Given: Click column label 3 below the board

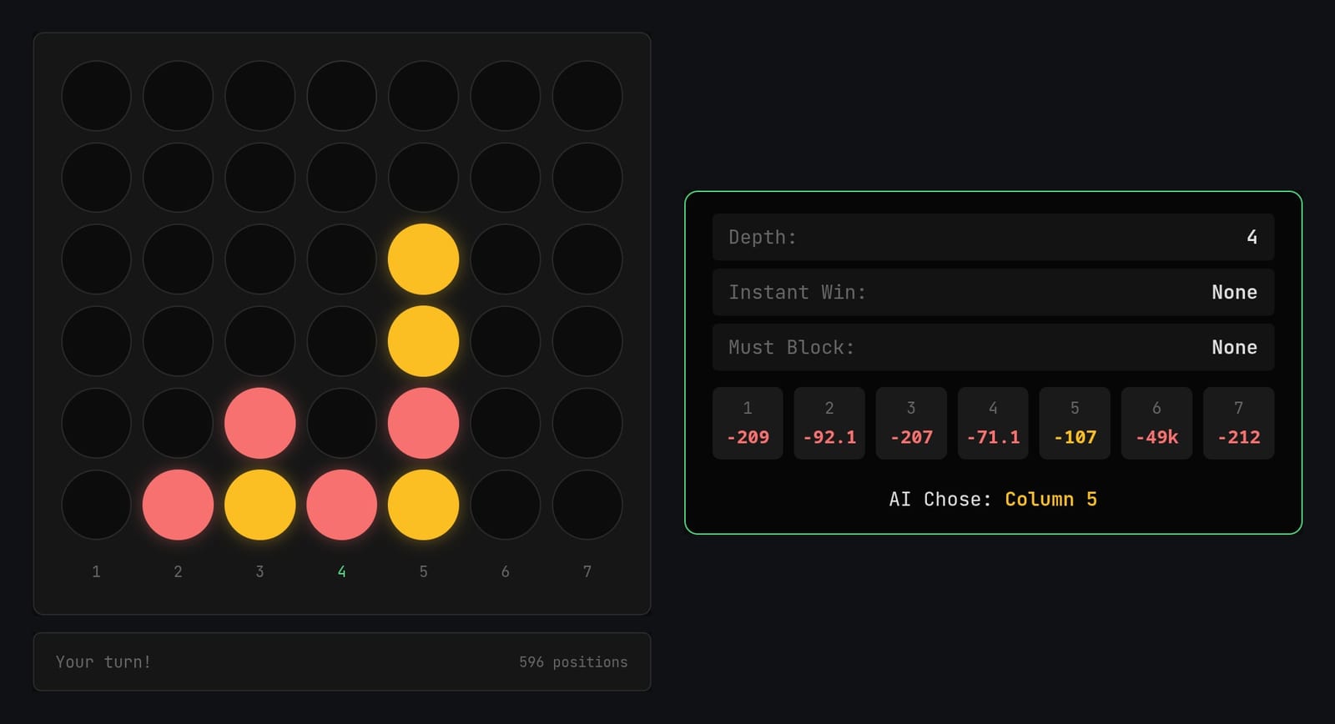Looking at the screenshot, I should click(259, 571).
